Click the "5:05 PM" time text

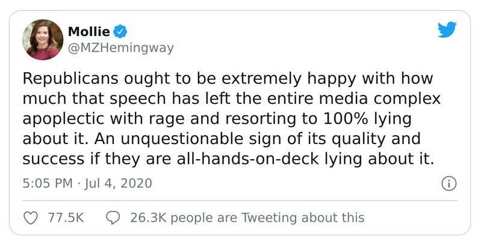pos(46,184)
